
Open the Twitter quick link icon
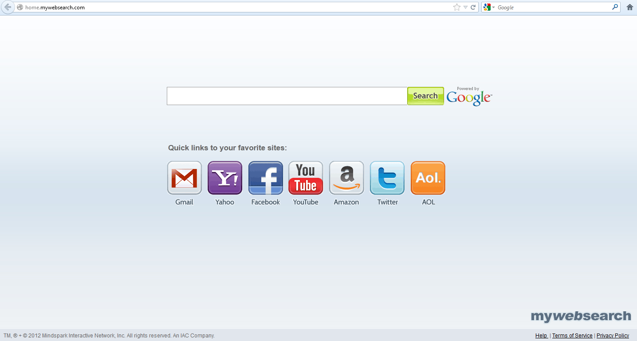tap(387, 178)
